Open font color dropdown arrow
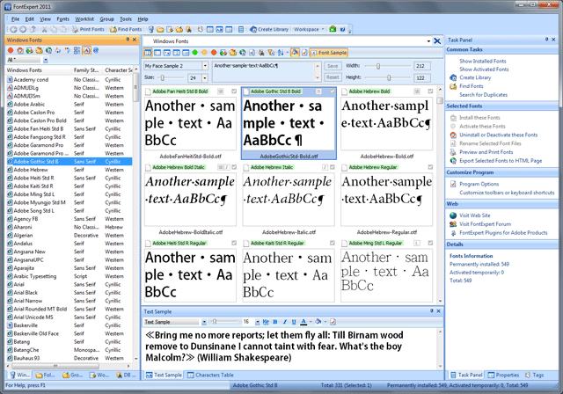 311,322
